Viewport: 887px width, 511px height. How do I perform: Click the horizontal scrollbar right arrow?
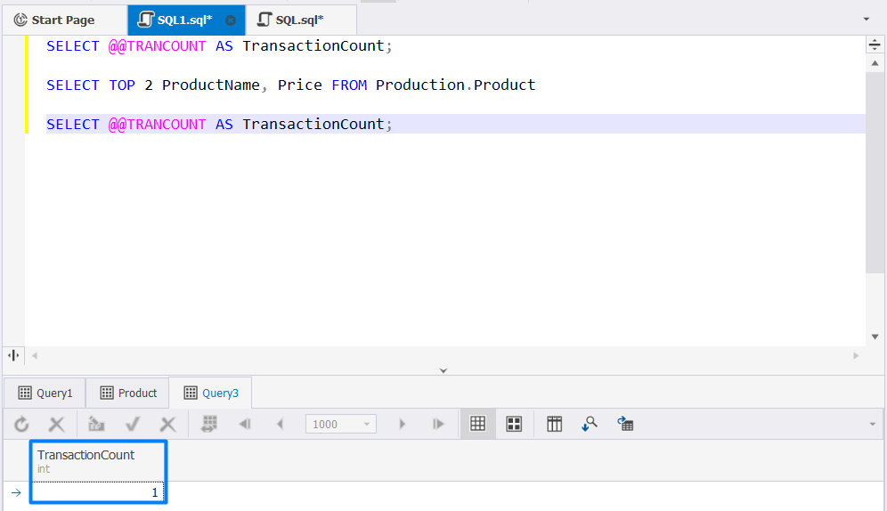tap(856, 355)
